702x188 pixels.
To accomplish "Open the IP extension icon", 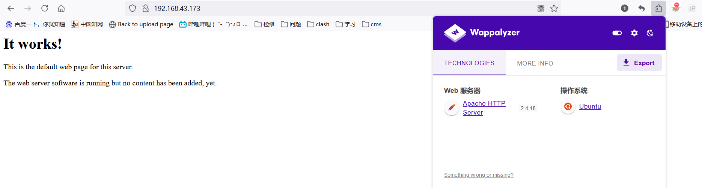I will [692, 8].
